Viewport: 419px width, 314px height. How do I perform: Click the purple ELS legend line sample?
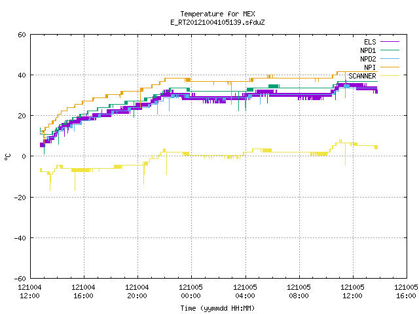[x=390, y=42]
